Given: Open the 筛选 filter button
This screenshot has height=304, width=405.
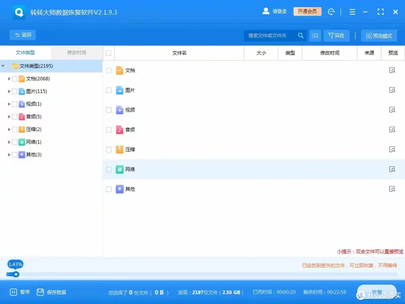Looking at the screenshot, I should pyautogui.click(x=336, y=36).
